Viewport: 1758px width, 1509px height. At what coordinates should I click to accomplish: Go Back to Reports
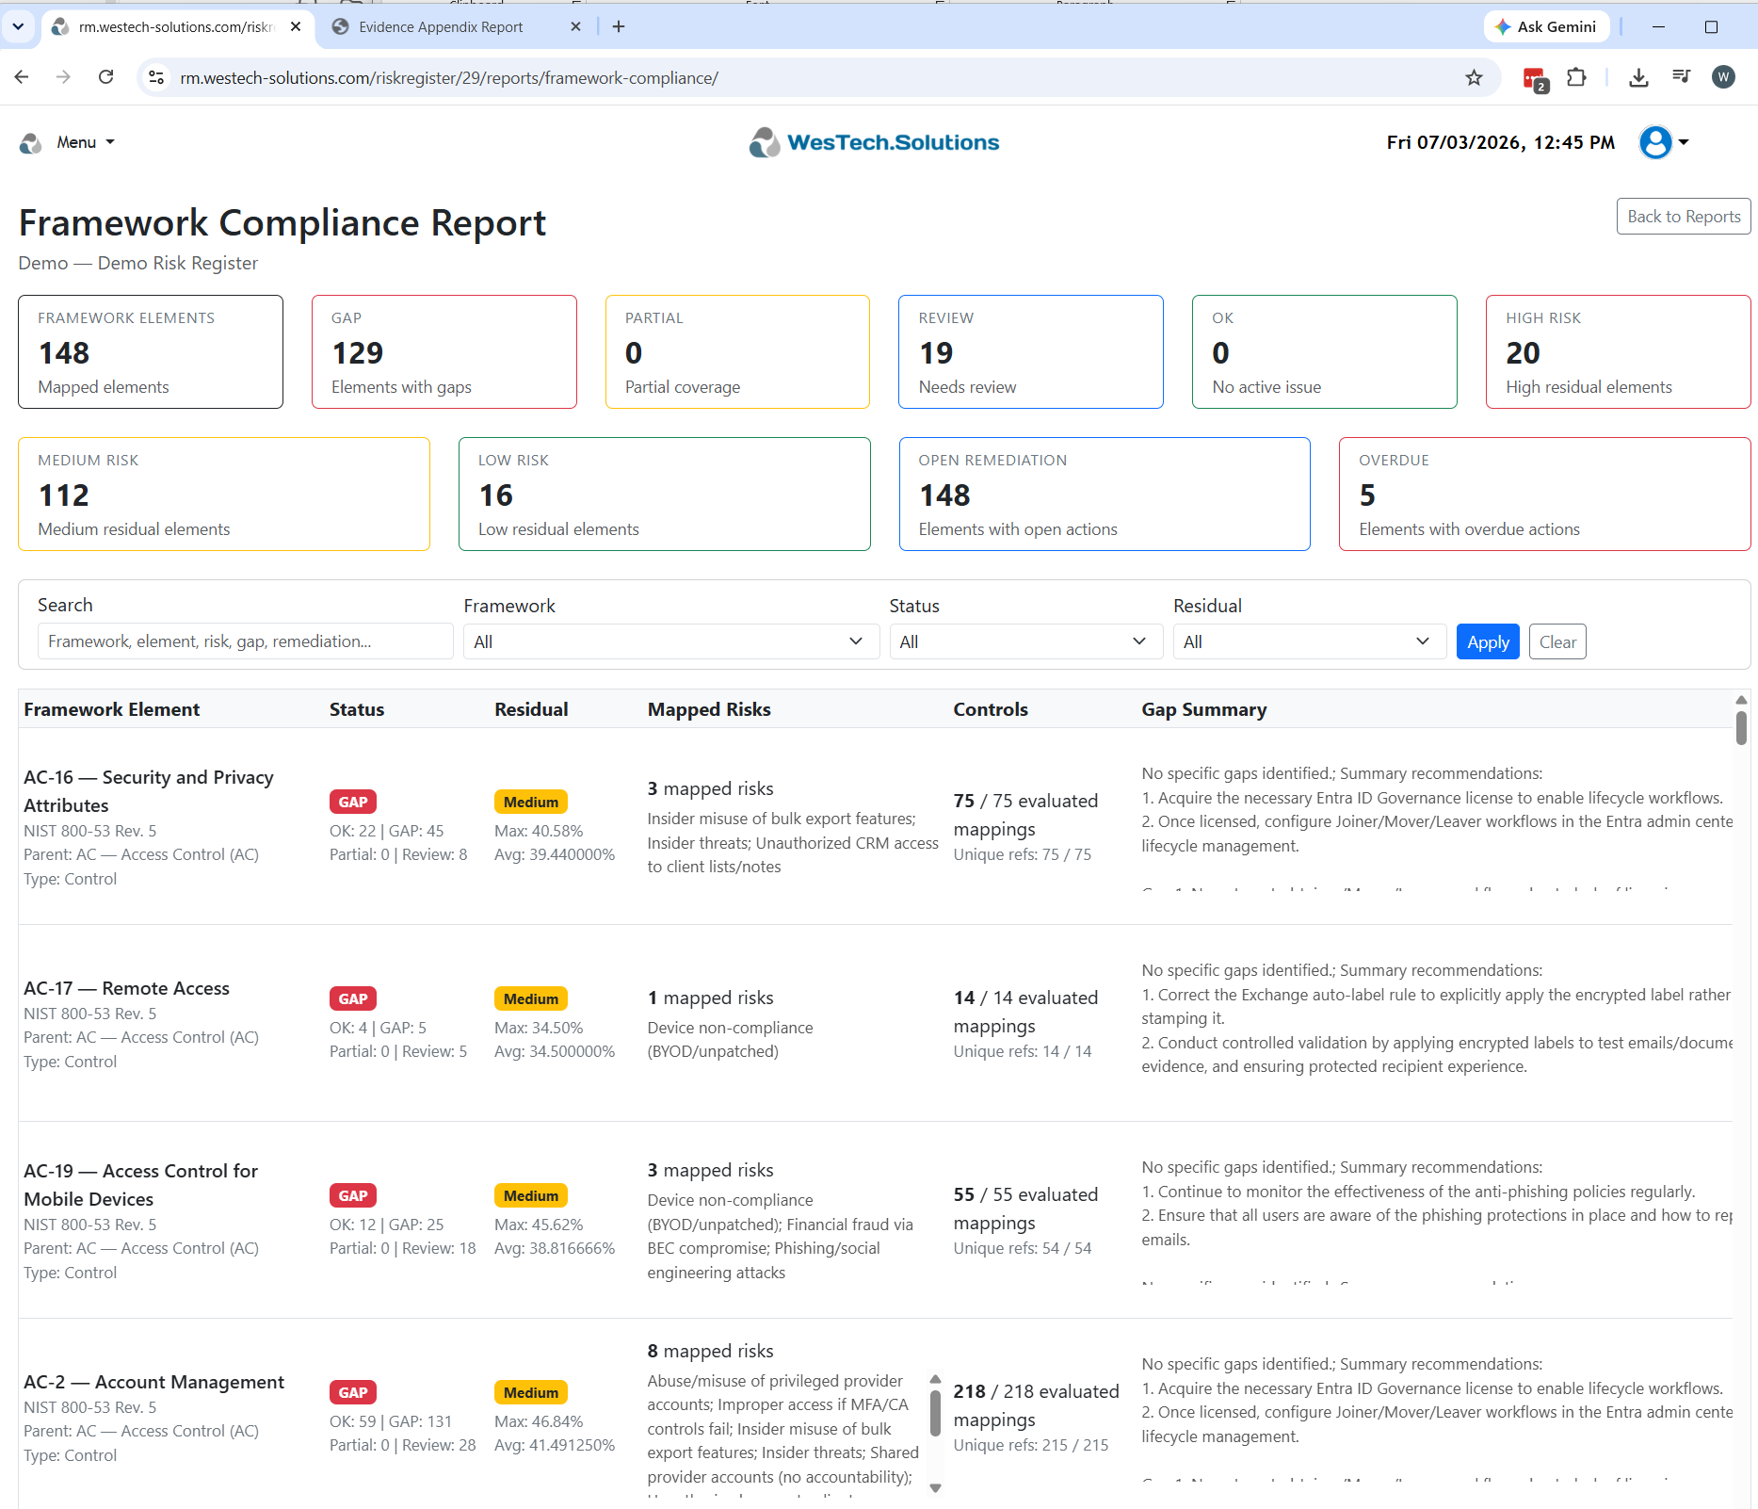click(x=1684, y=216)
